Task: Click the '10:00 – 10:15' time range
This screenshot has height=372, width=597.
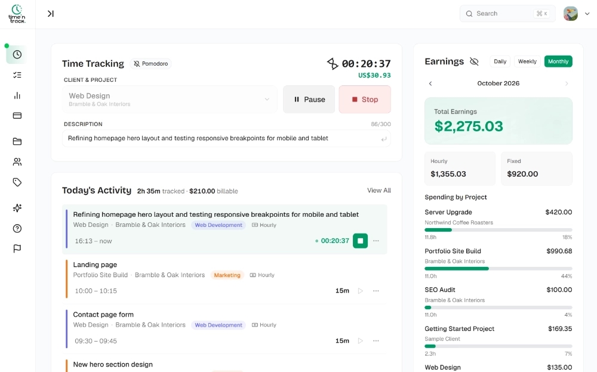Action: pos(96,291)
